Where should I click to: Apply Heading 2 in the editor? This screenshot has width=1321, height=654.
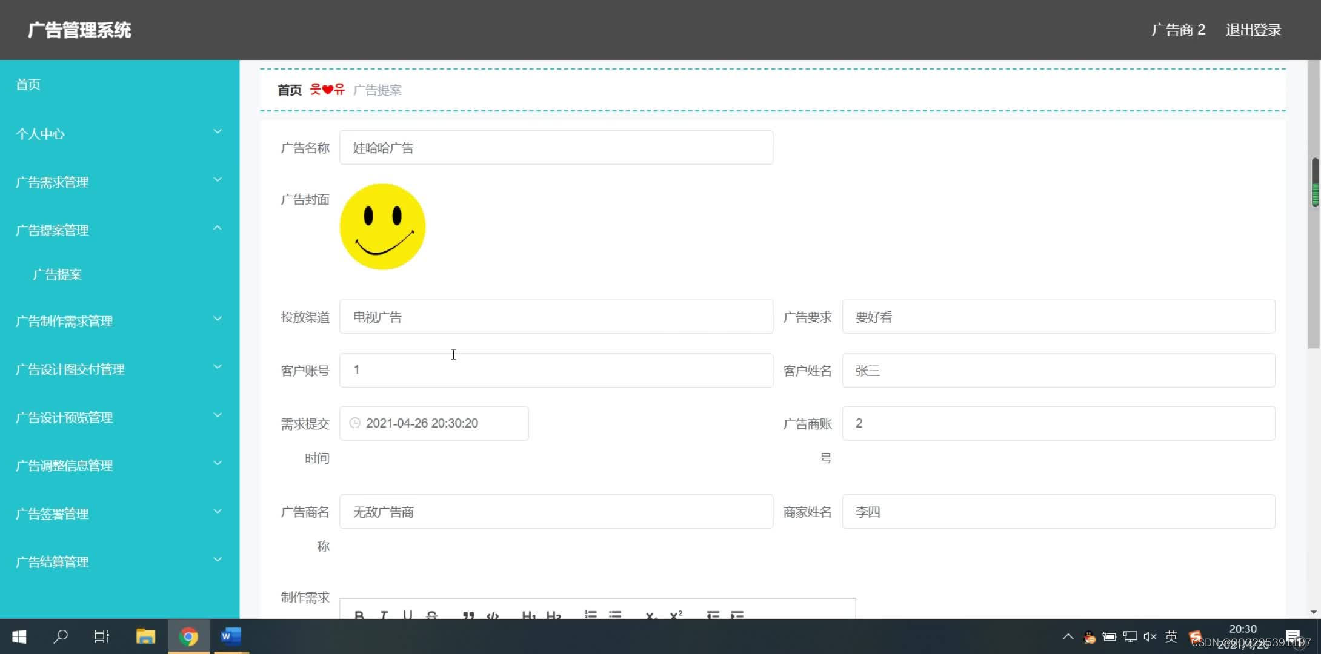[x=553, y=615]
